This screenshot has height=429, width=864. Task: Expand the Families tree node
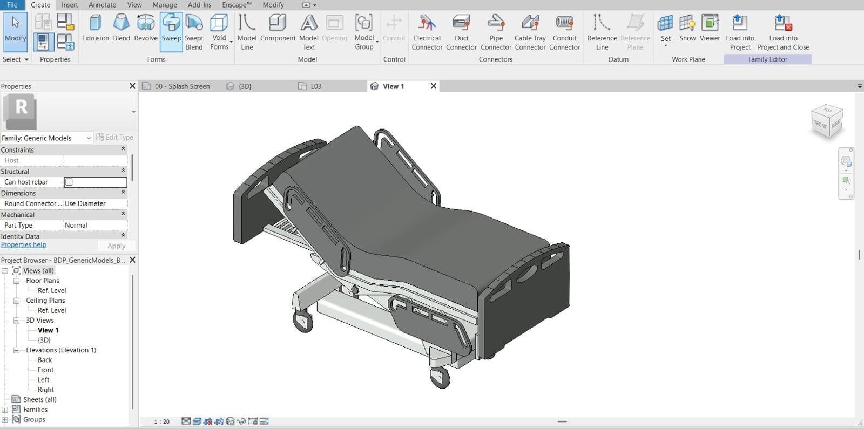(5, 410)
